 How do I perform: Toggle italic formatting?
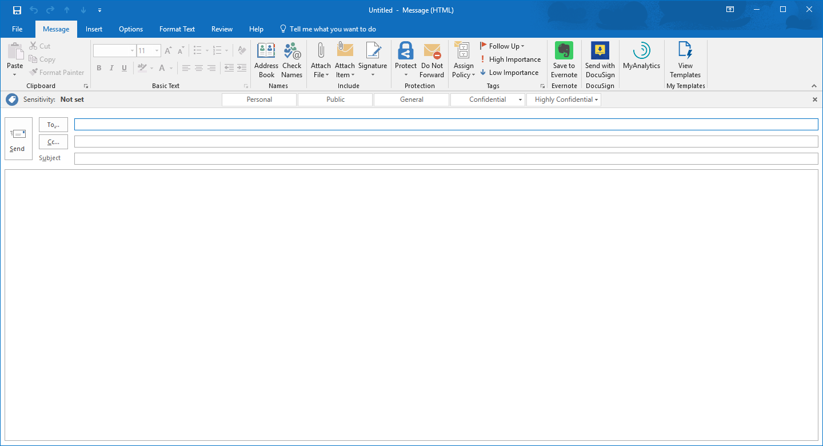coord(111,67)
